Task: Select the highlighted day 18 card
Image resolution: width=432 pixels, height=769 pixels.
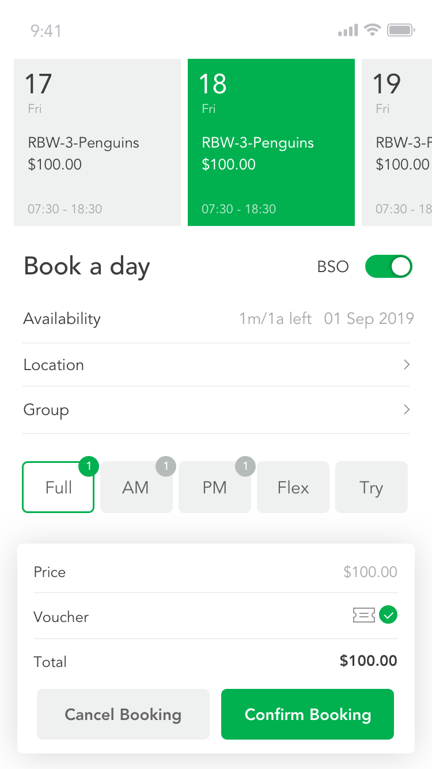Action: tap(271, 142)
